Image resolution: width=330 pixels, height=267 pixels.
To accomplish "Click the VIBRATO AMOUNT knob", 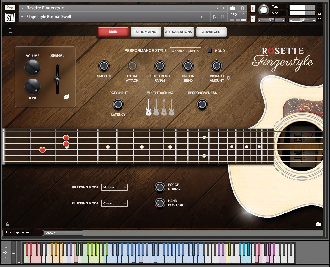I will pos(216,66).
